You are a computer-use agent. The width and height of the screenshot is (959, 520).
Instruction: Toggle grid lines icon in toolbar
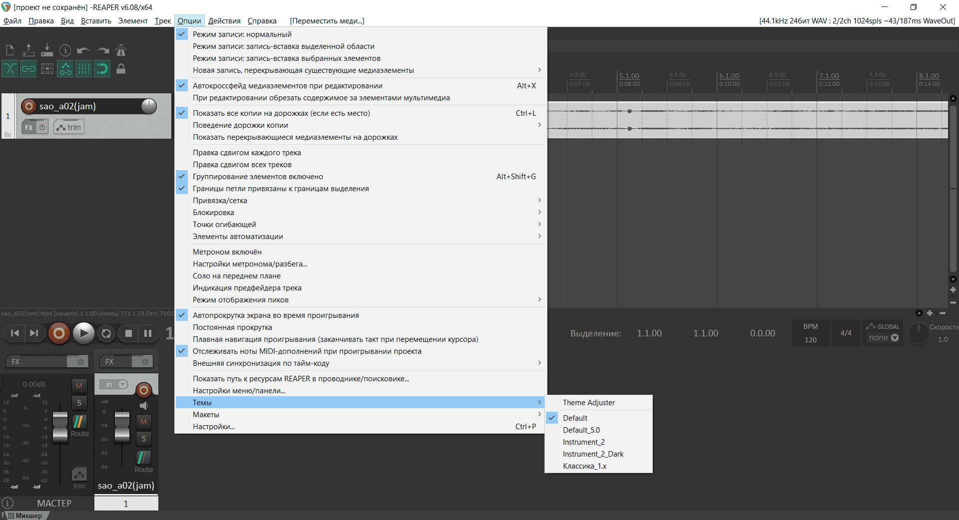click(84, 69)
